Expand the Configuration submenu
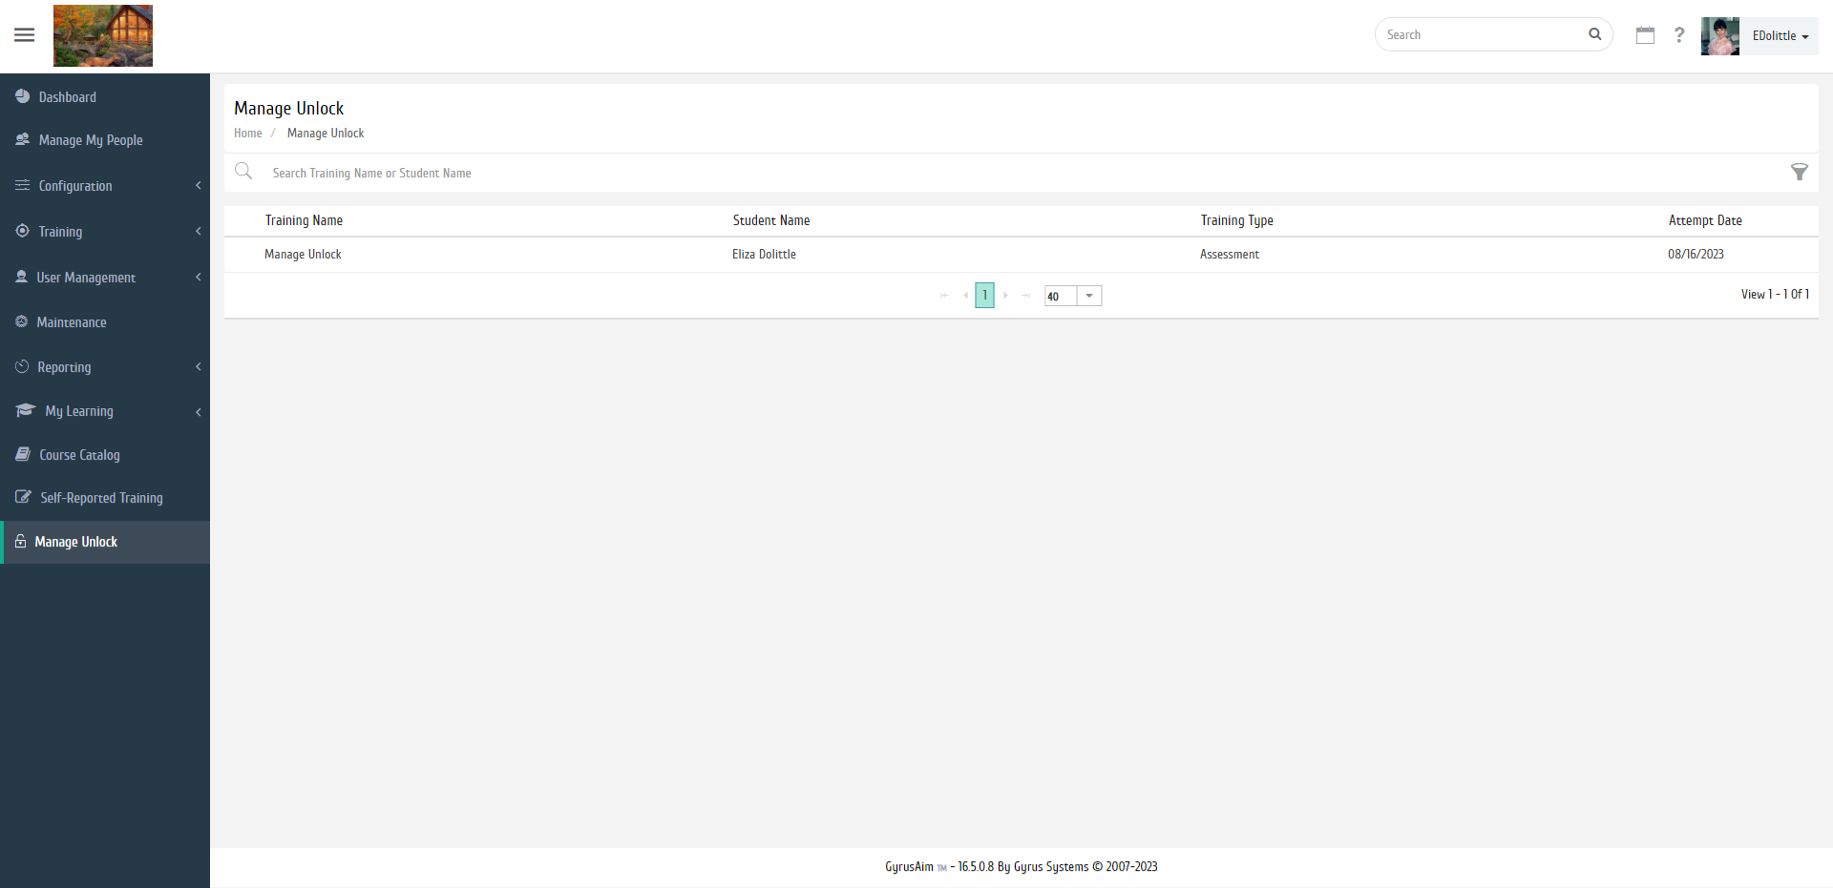The width and height of the screenshot is (1833, 888). coord(198,186)
